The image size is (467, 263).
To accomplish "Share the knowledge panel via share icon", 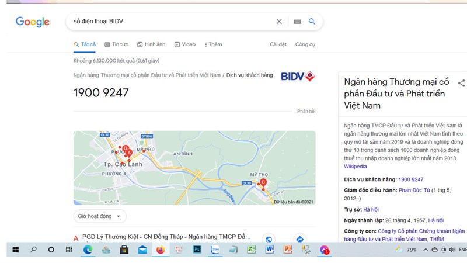I will [x=461, y=83].
